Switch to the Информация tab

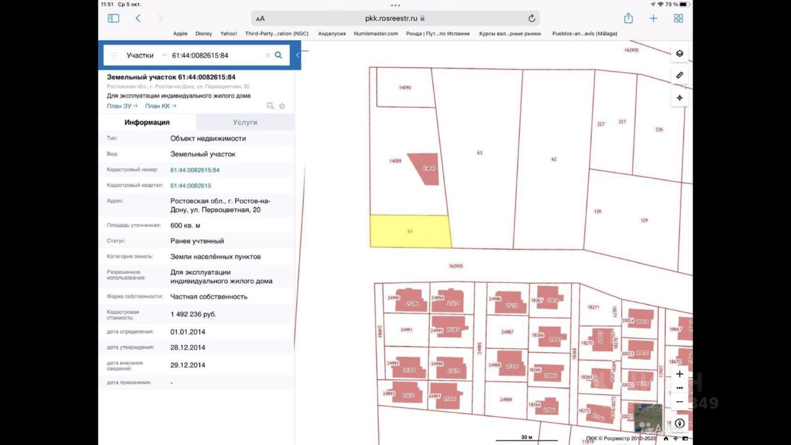[x=147, y=122]
